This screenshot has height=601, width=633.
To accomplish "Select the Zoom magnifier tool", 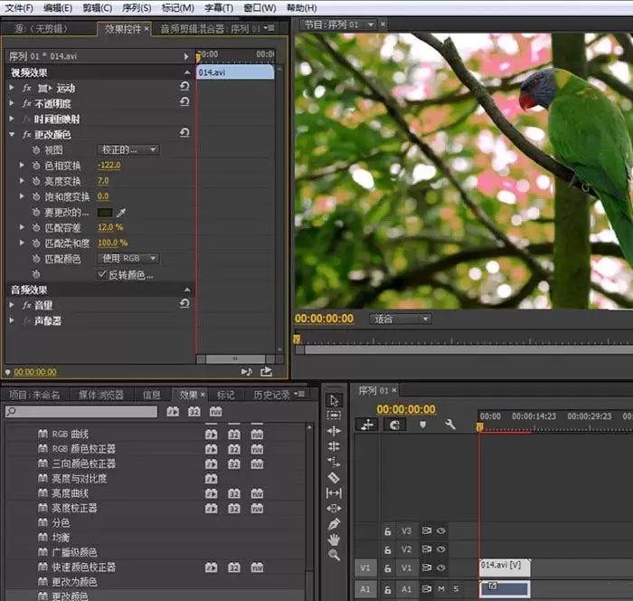I will click(x=334, y=555).
